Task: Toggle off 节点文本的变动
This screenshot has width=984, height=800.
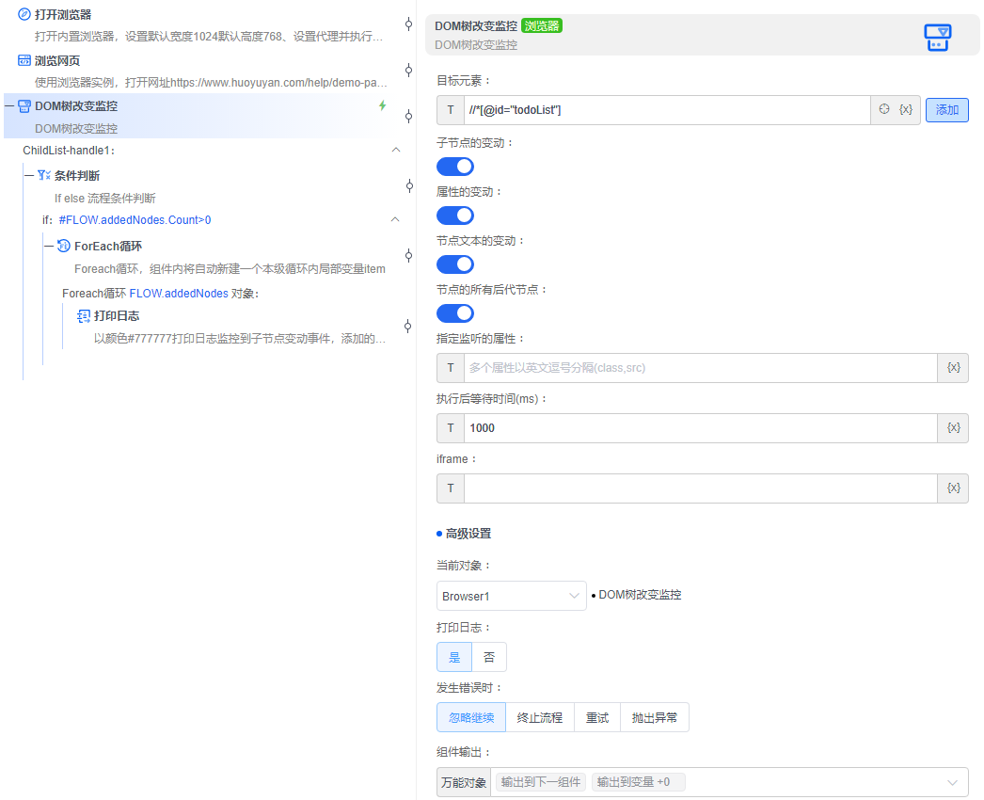Action: 455,264
